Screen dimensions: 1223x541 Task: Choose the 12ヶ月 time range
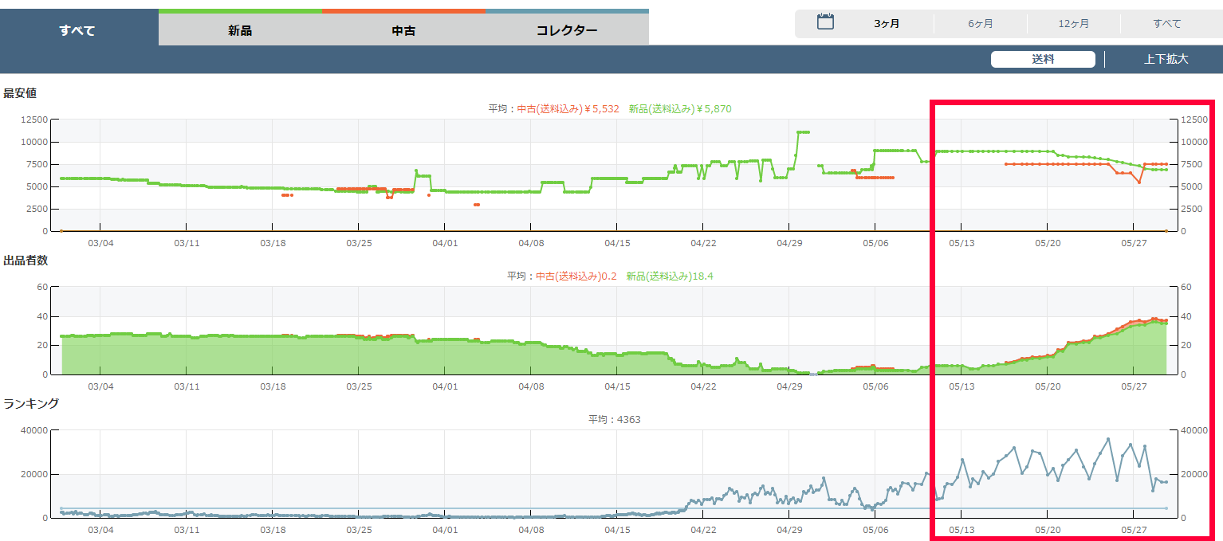[1074, 24]
